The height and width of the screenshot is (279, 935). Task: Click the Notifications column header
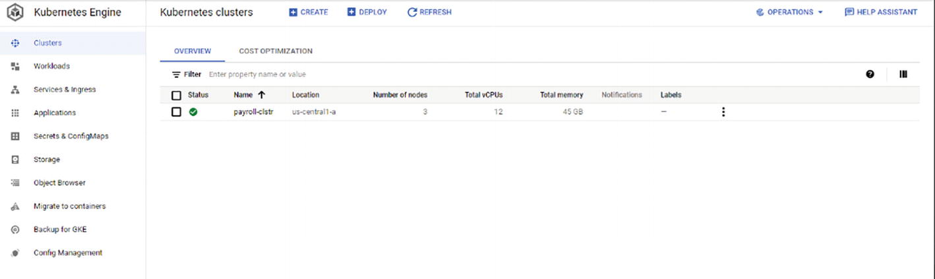pos(622,95)
